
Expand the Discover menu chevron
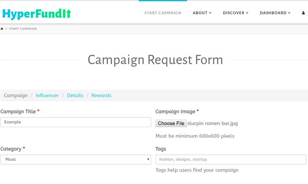coord(247,13)
